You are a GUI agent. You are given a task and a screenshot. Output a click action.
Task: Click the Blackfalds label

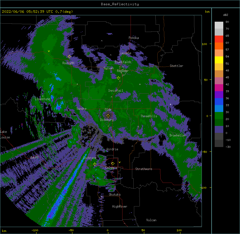123,62
